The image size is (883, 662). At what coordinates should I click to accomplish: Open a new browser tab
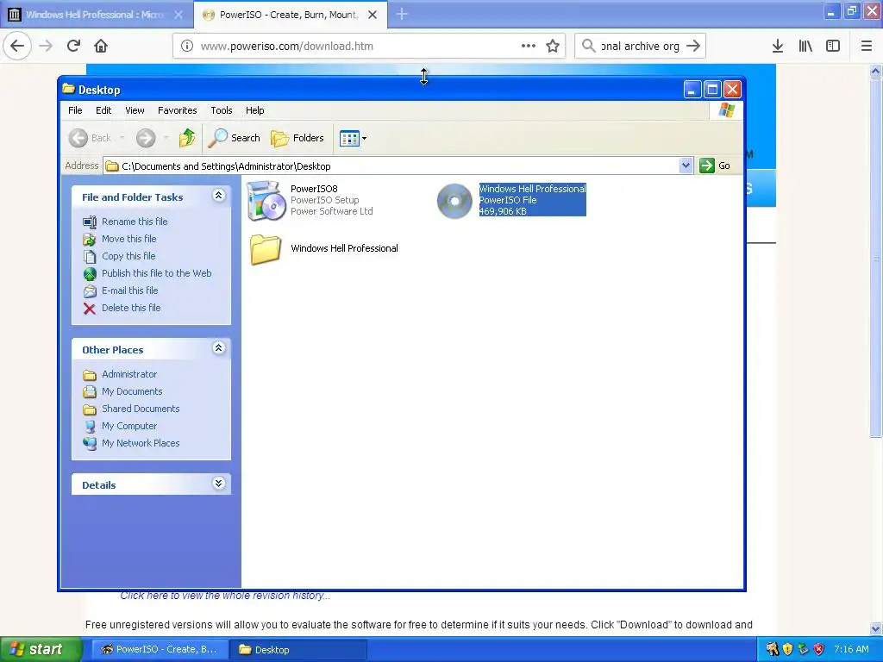click(x=402, y=14)
